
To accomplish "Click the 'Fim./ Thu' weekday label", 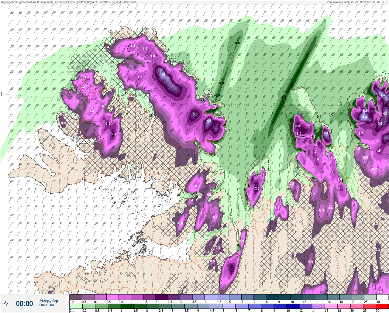I will [x=46, y=305].
